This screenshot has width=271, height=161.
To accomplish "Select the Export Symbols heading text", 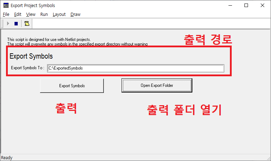I will [31, 56].
